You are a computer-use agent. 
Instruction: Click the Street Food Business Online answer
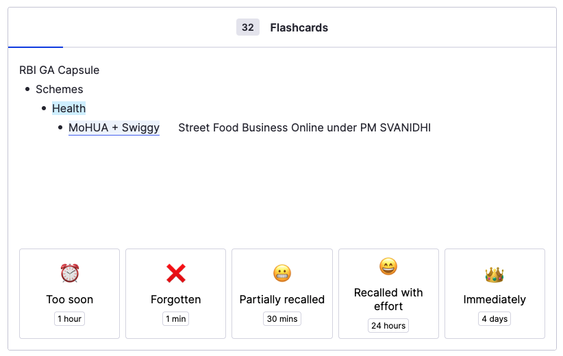click(304, 127)
